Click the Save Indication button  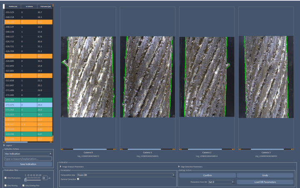[x=27, y=164]
